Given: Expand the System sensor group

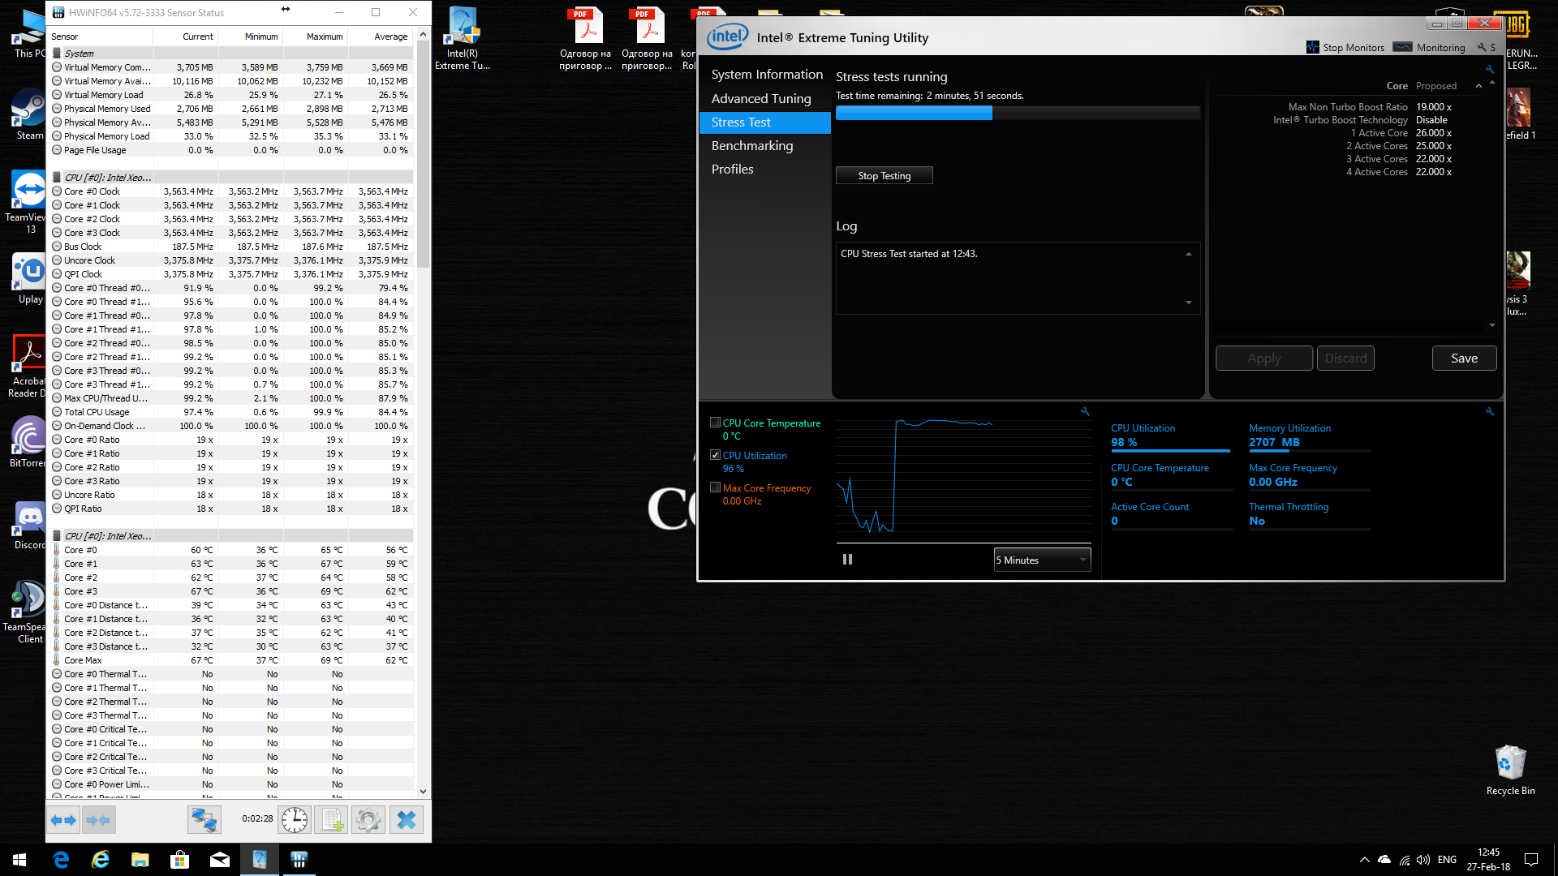Looking at the screenshot, I should (x=56, y=53).
